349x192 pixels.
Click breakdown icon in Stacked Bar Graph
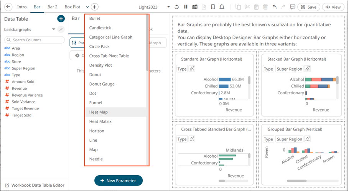click(x=308, y=69)
